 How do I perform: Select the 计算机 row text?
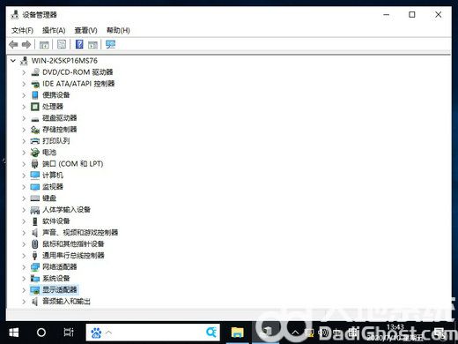(x=53, y=176)
